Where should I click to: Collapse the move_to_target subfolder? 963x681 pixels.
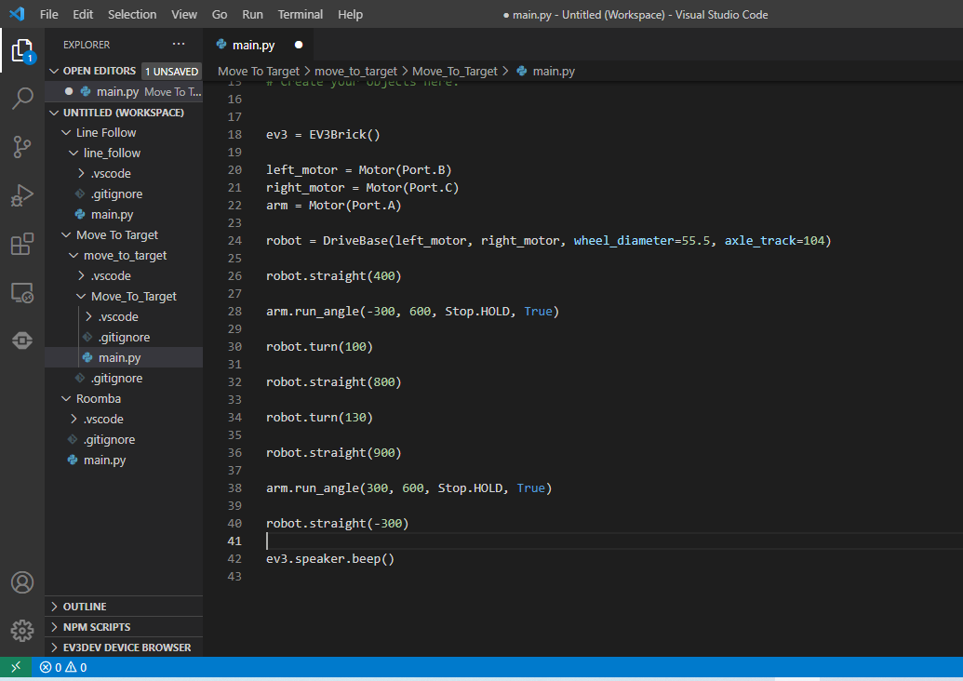pyautogui.click(x=74, y=256)
